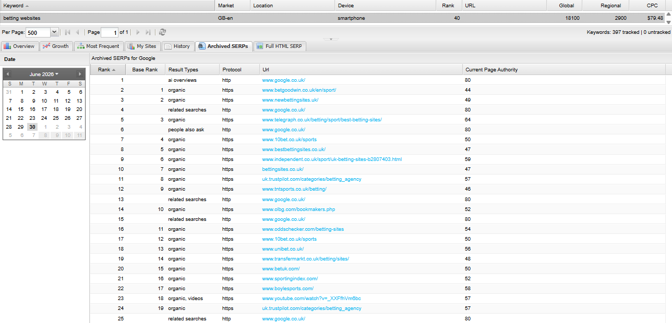The width and height of the screenshot is (672, 323).
Task: Open the Per Page dropdown
Action: pyautogui.click(x=54, y=32)
